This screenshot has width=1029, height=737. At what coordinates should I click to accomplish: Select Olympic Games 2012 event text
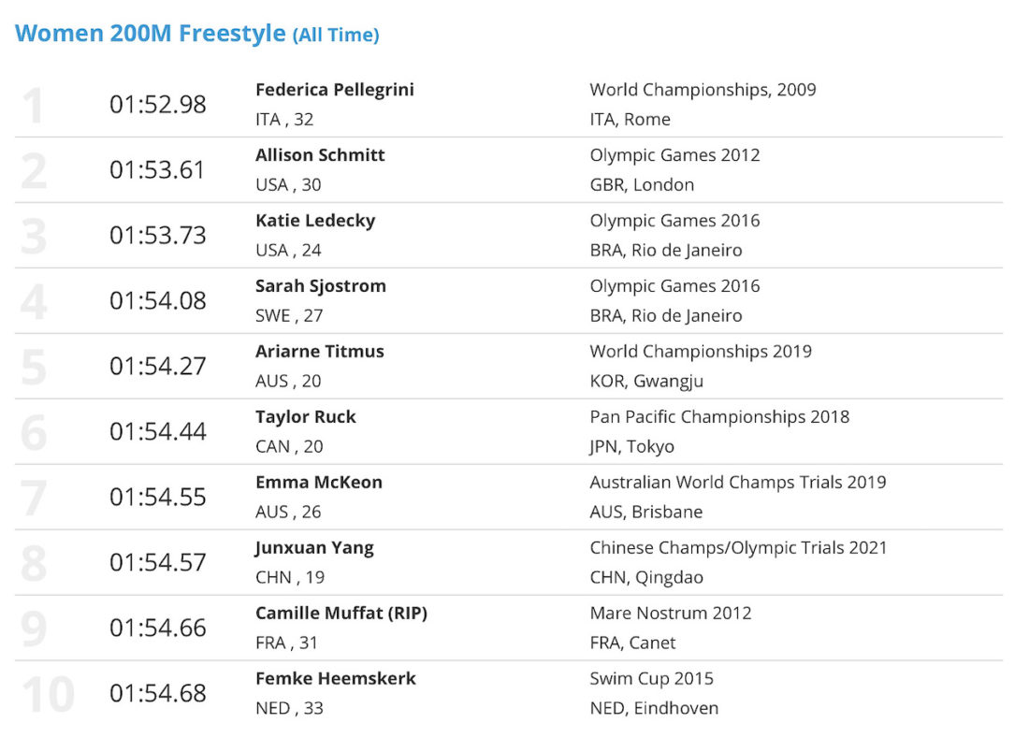[x=674, y=155]
